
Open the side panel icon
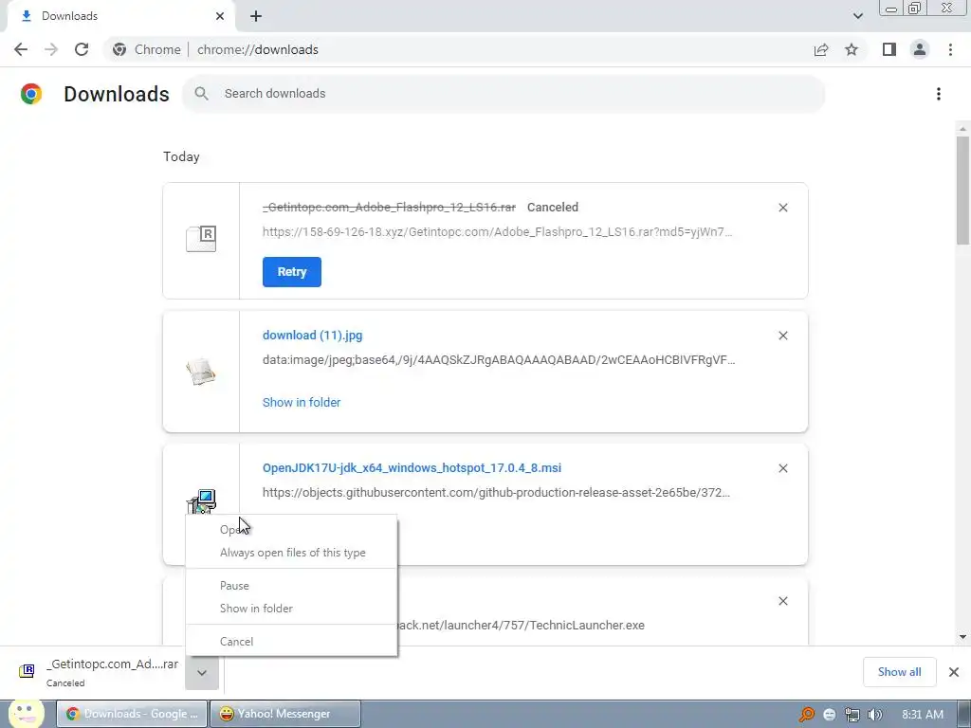[889, 49]
